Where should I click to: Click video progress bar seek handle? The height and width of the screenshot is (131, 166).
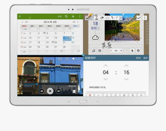(37, 84)
